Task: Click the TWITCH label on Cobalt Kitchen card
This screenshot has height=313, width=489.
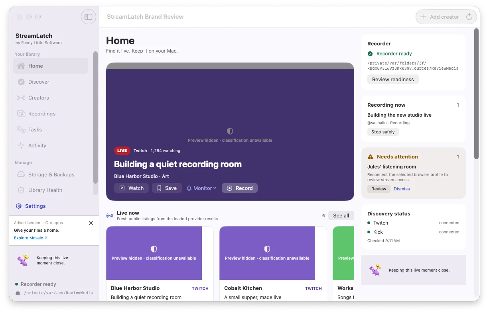Action: point(314,288)
